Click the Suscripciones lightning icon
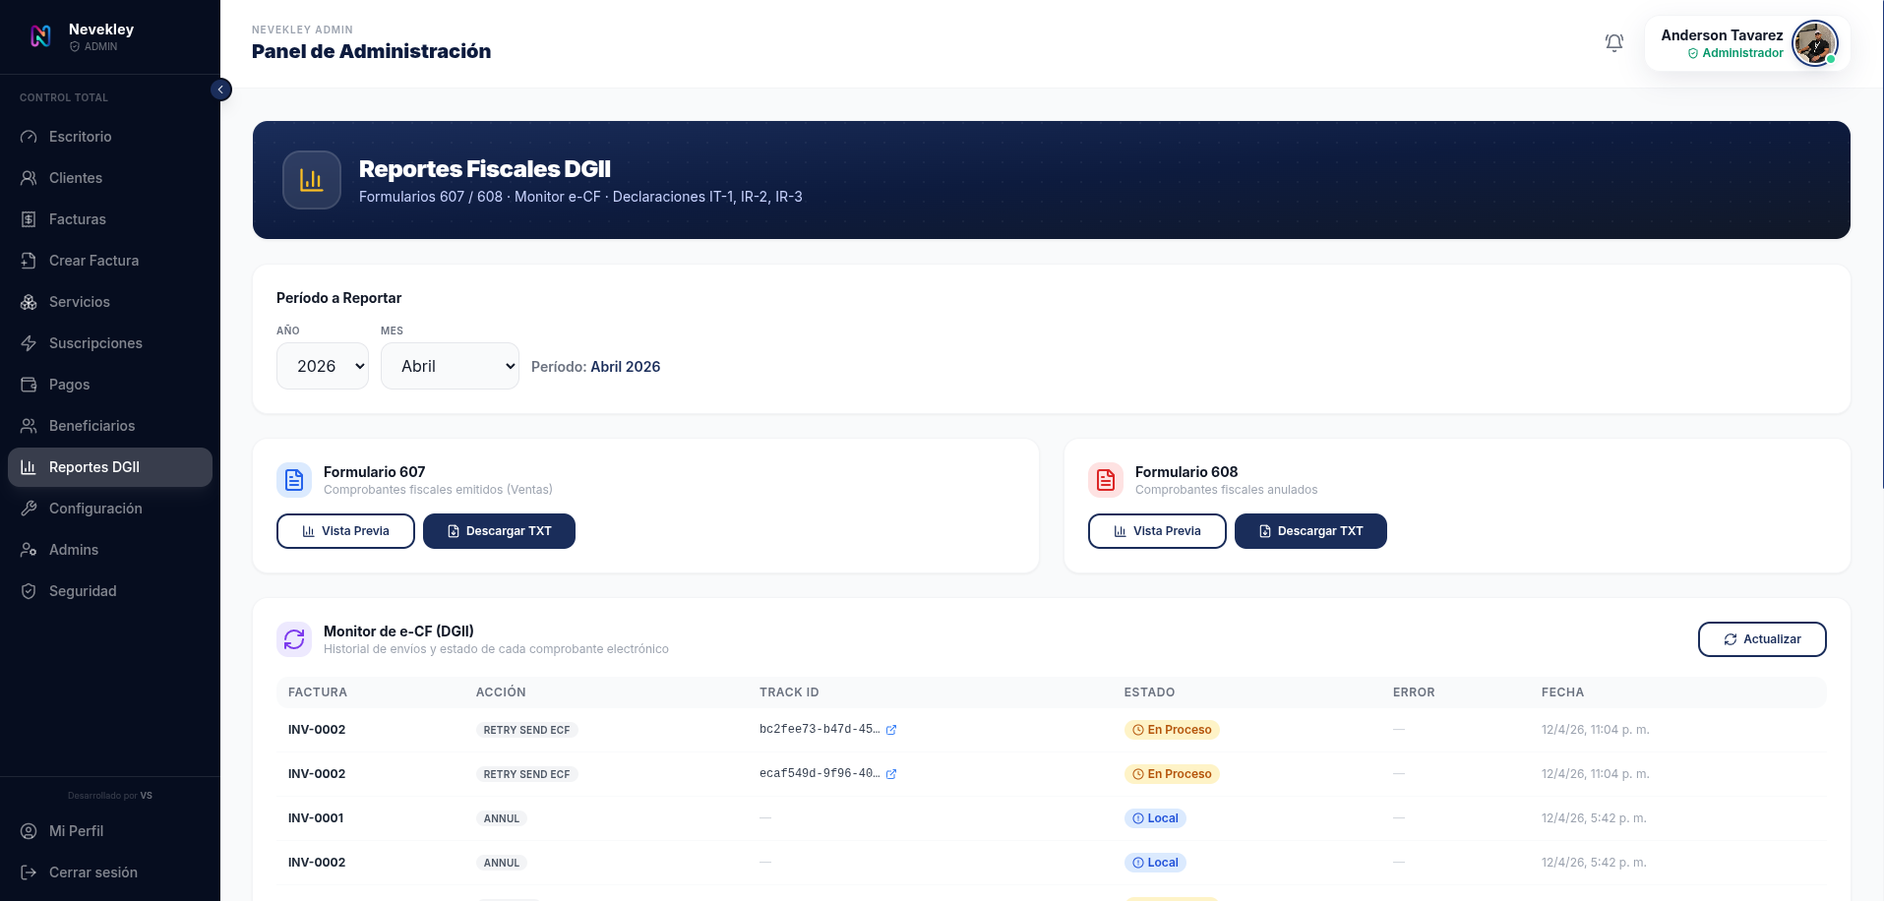The height and width of the screenshot is (901, 1884). [x=29, y=343]
